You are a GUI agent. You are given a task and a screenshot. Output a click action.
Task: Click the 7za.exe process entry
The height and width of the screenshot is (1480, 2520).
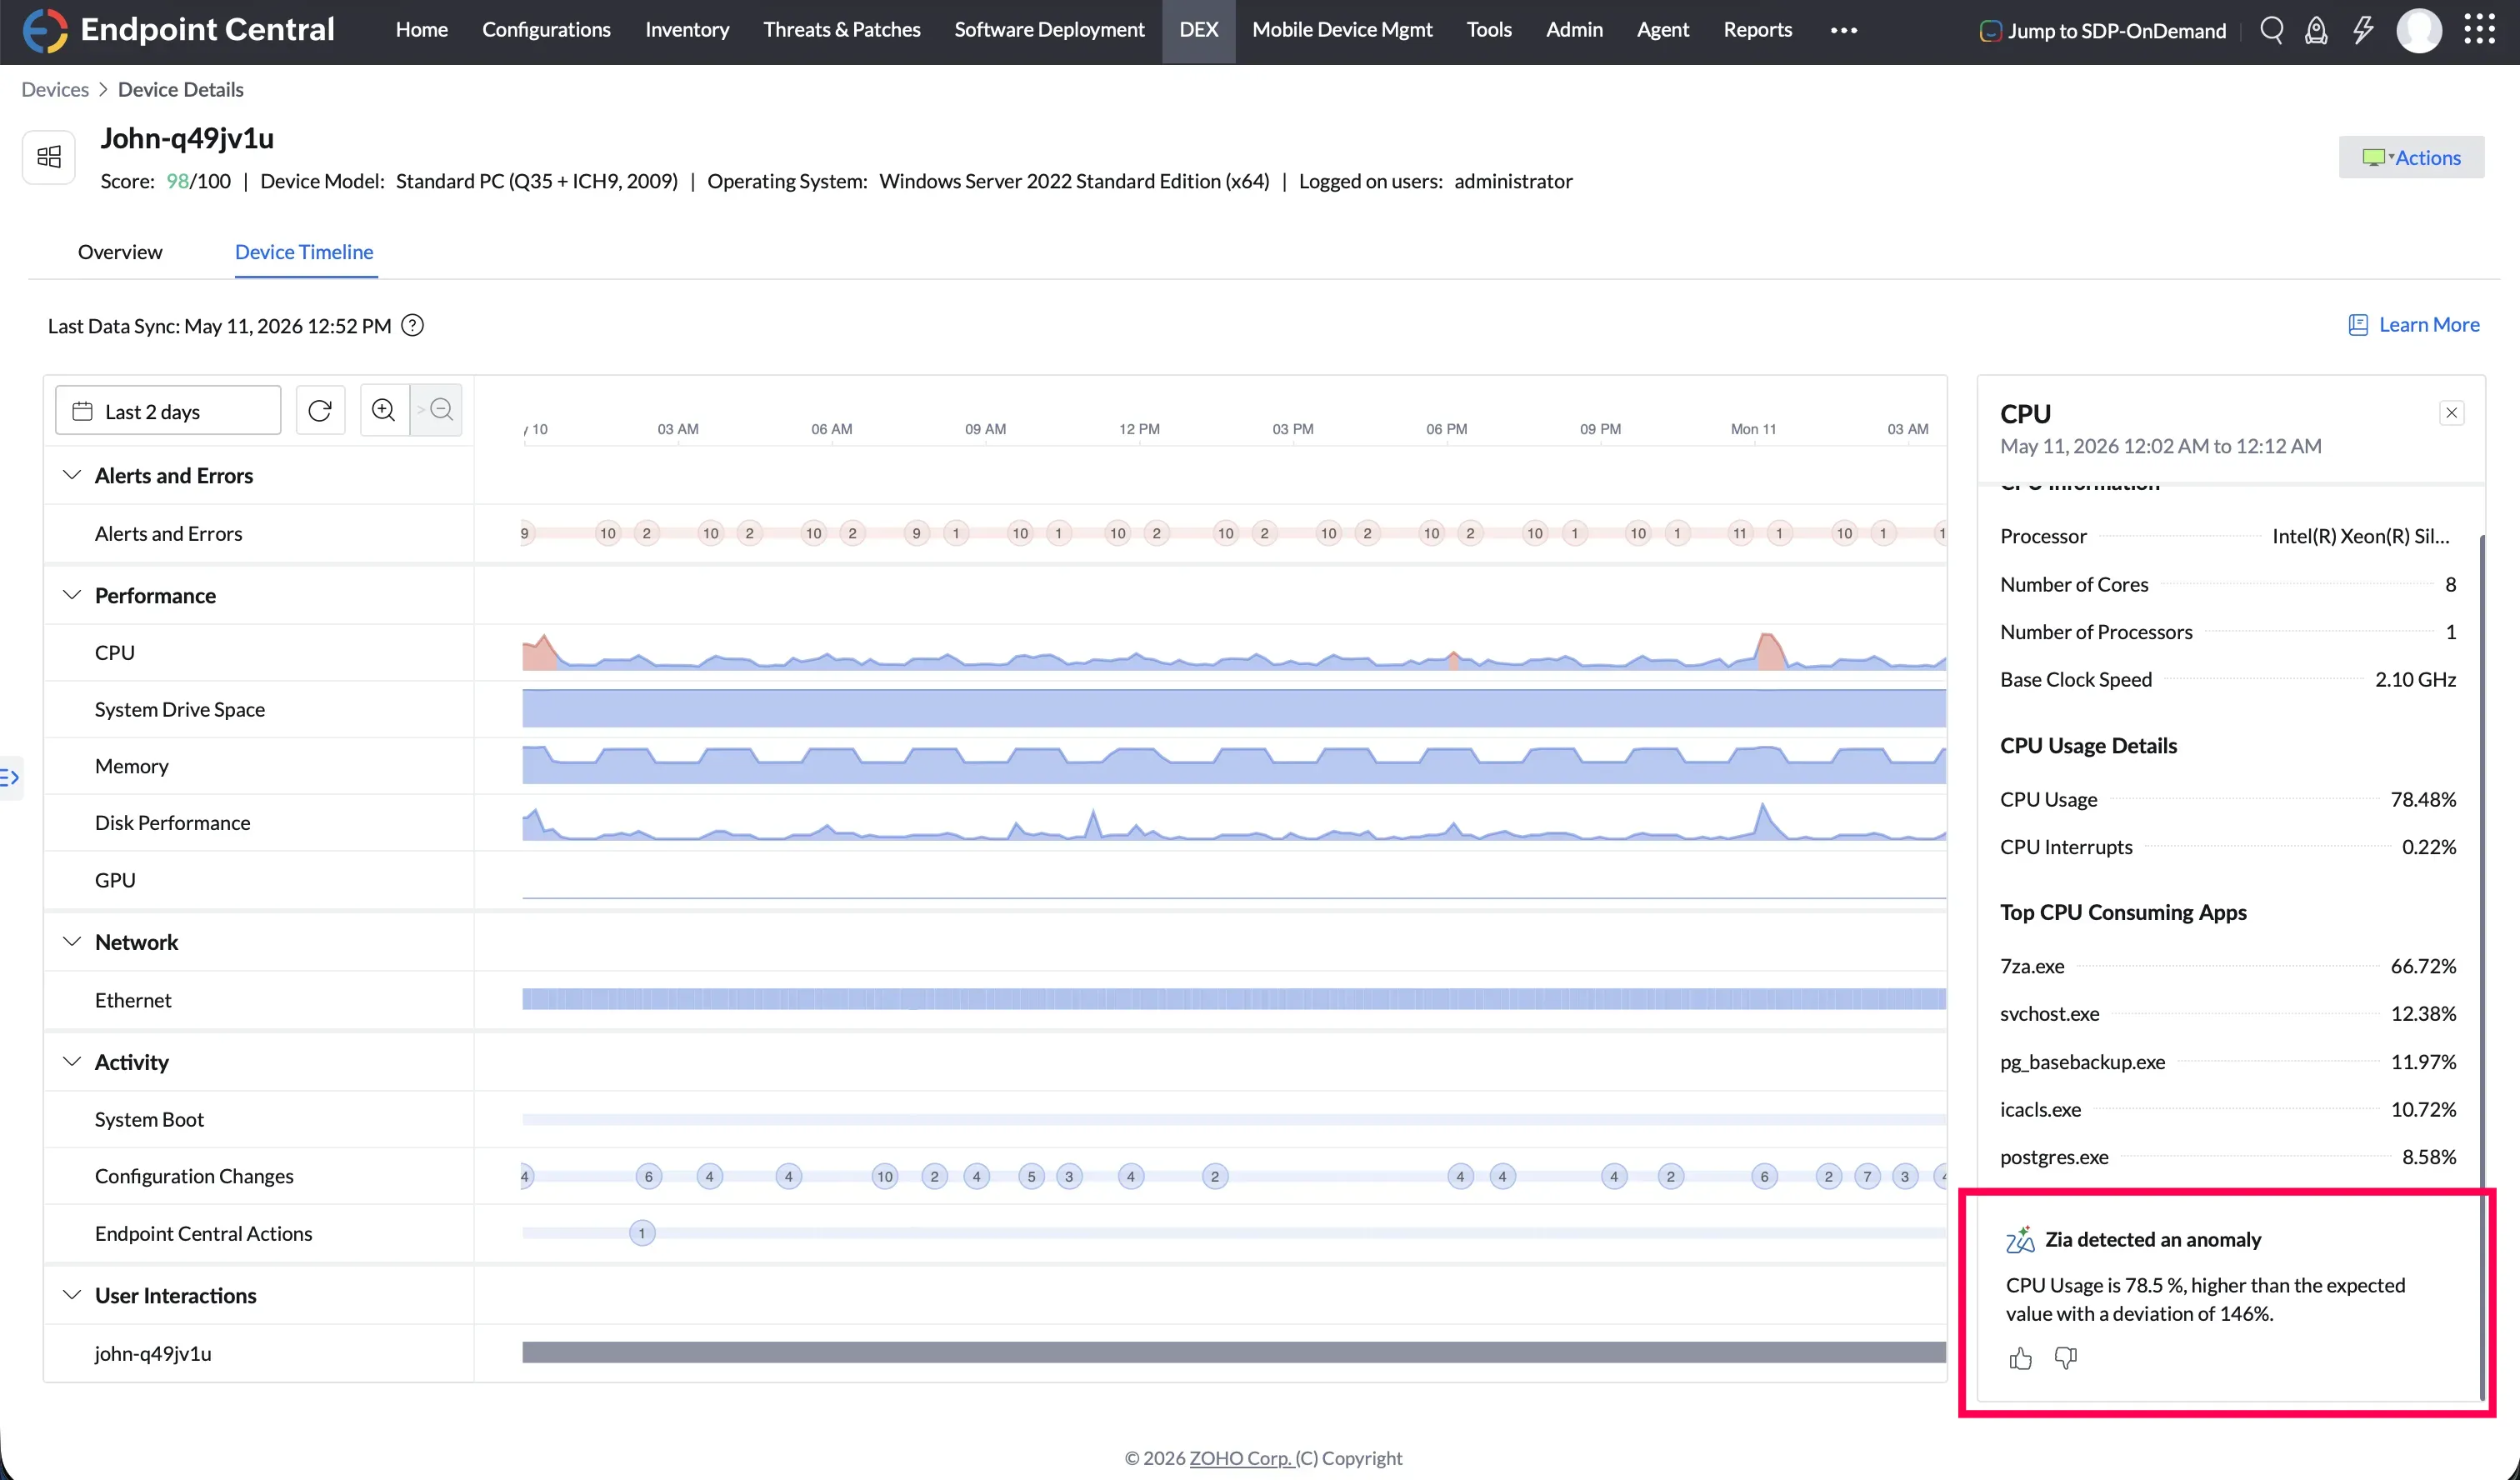(2228, 966)
